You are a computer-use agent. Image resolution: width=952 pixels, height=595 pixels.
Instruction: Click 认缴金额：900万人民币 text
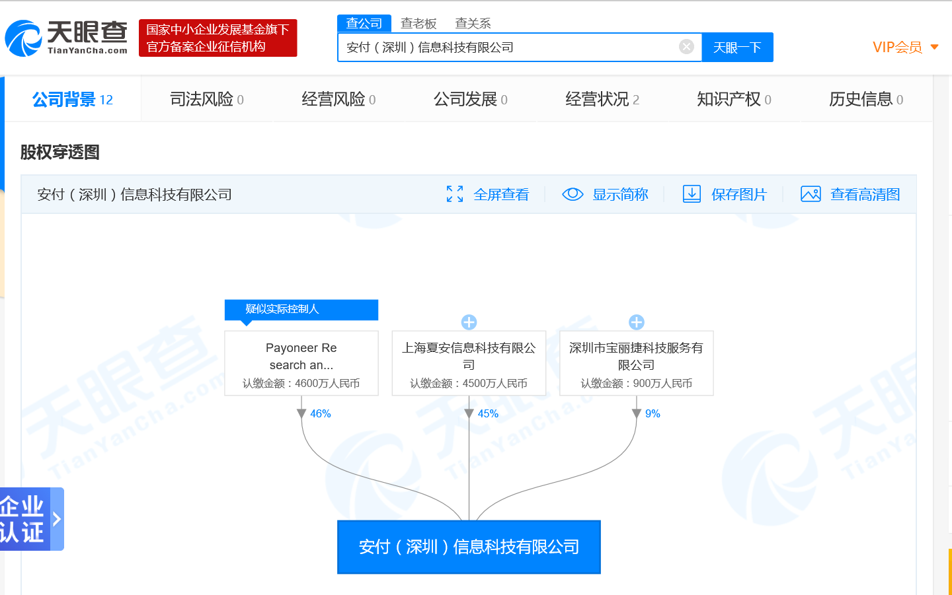637,383
